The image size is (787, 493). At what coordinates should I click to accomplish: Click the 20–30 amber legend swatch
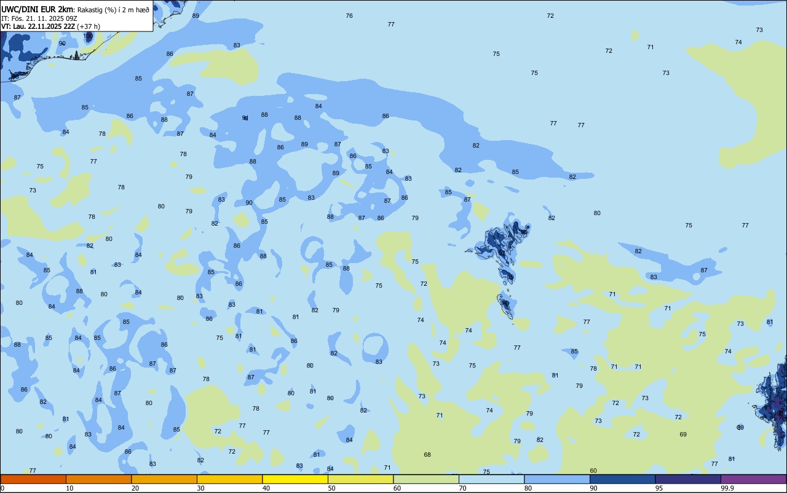pyautogui.click(x=164, y=479)
